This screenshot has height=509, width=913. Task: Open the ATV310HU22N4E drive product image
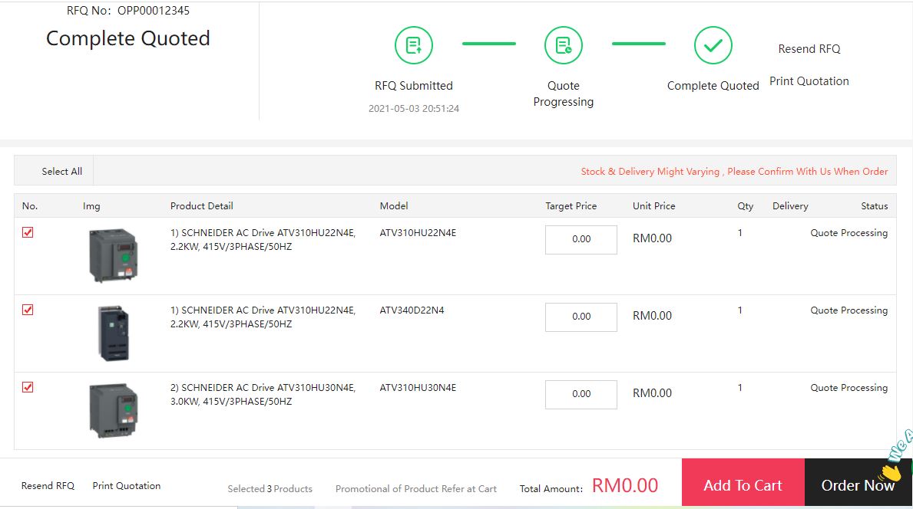tap(114, 256)
